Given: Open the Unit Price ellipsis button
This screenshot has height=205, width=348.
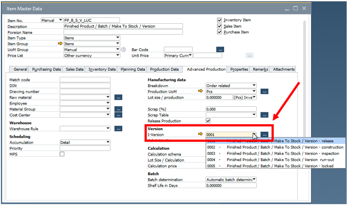Looking at the screenshot, I should [250, 55].
